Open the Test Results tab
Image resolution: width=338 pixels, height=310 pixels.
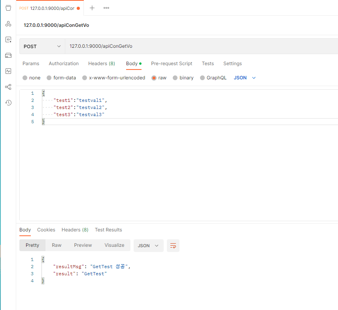(108, 230)
